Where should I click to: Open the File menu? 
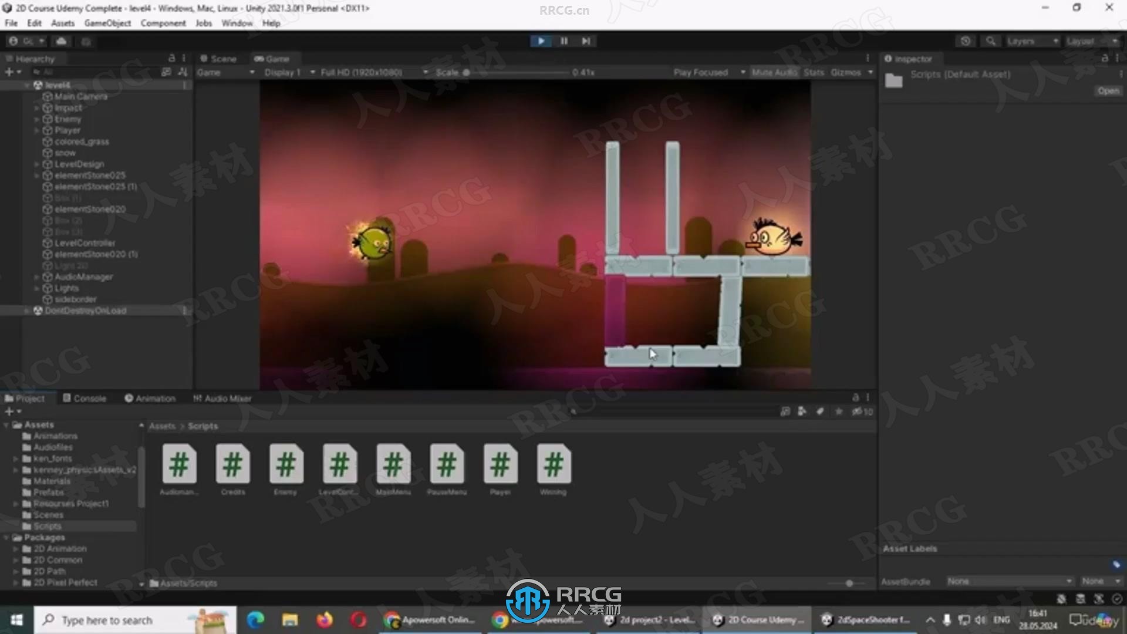11,23
